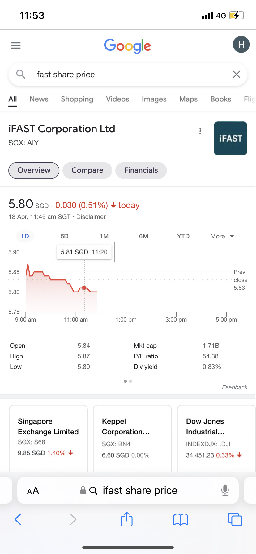Tap the H account avatar
This screenshot has height=554, width=256.
pos(241,45)
